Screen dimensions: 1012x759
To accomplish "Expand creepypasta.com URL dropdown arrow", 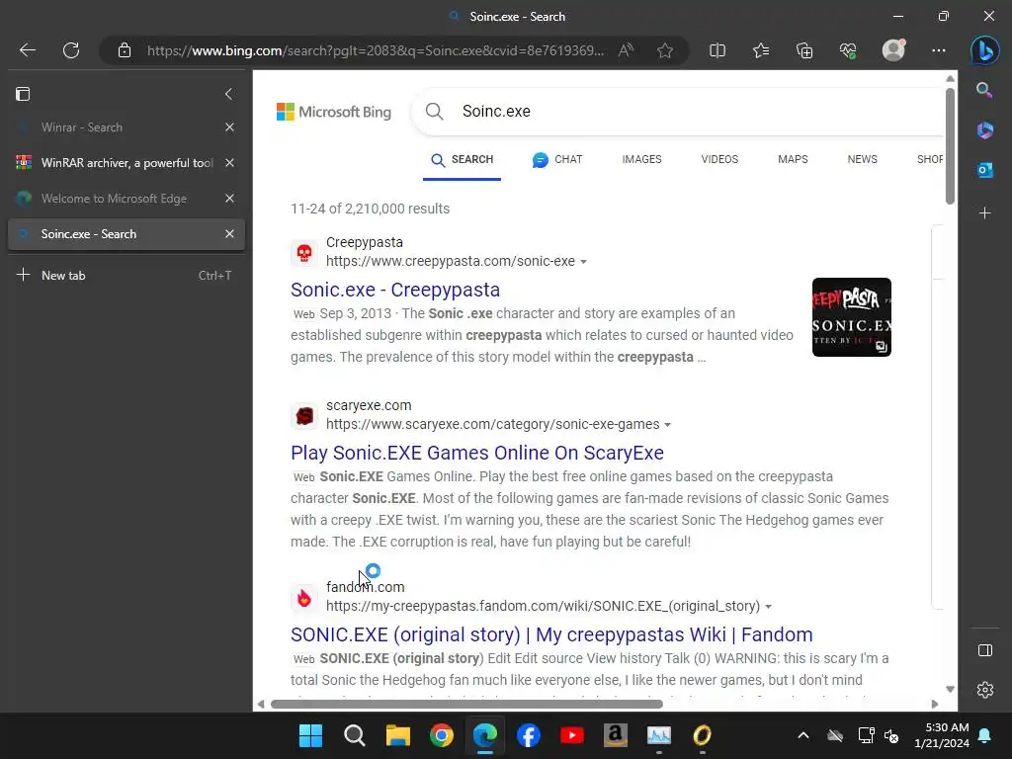I will pyautogui.click(x=583, y=262).
